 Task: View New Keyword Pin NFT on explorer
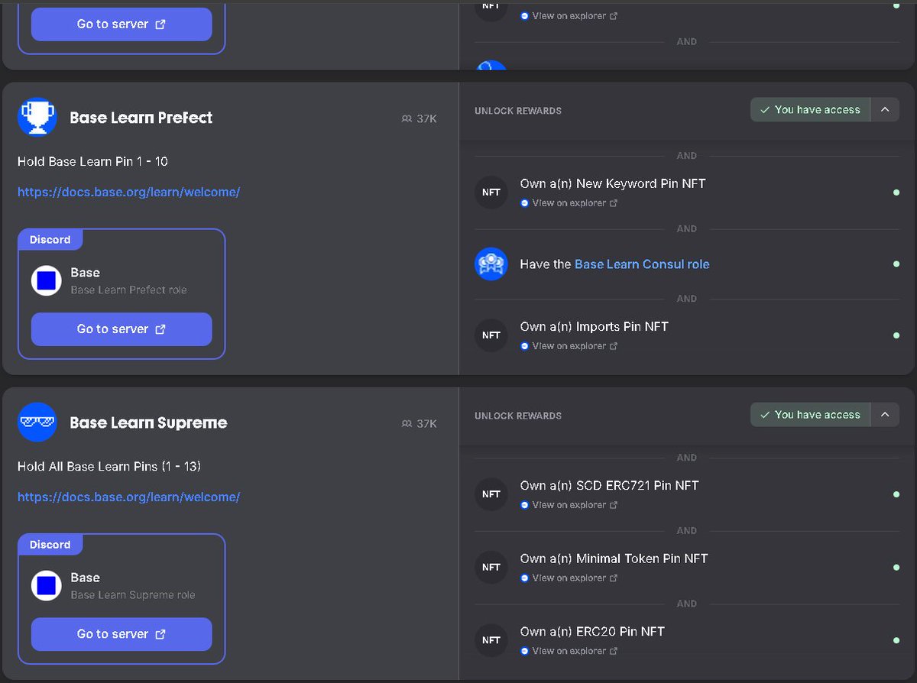click(569, 203)
